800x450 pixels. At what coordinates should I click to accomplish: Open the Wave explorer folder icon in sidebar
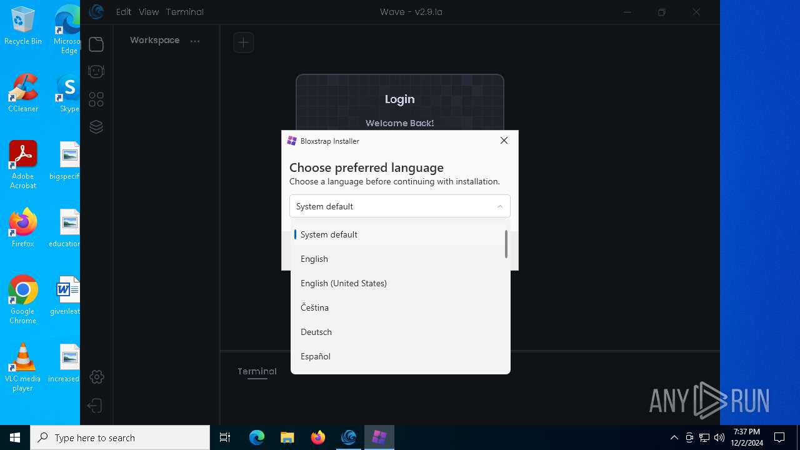coord(96,44)
